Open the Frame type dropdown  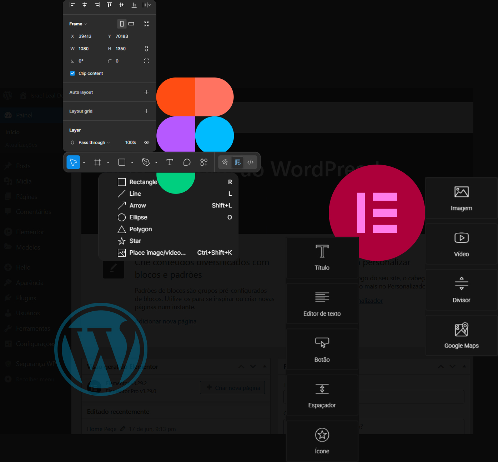point(78,24)
